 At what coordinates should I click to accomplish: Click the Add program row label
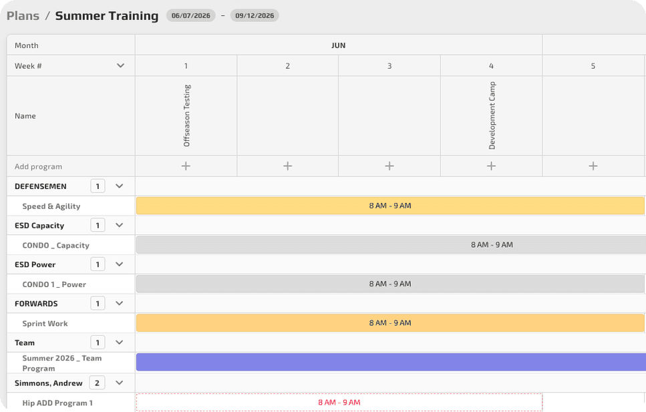tap(38, 166)
